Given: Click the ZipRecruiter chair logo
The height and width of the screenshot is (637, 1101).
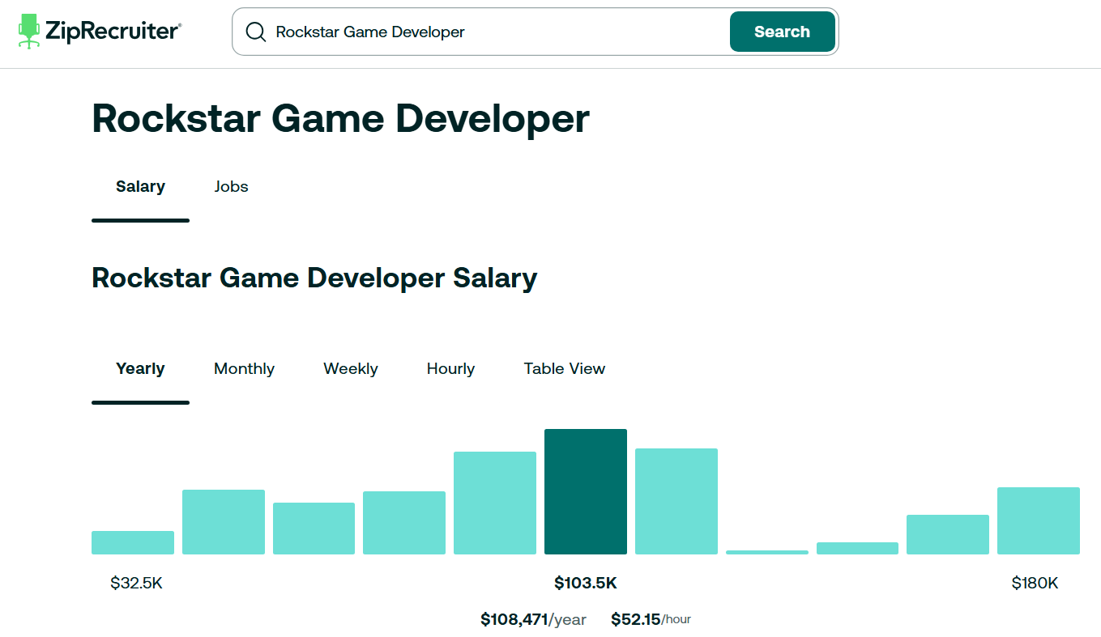Looking at the screenshot, I should tap(29, 32).
